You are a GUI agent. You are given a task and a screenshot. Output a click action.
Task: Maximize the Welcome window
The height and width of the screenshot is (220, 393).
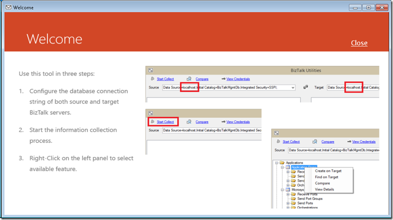pyautogui.click(x=368, y=8)
